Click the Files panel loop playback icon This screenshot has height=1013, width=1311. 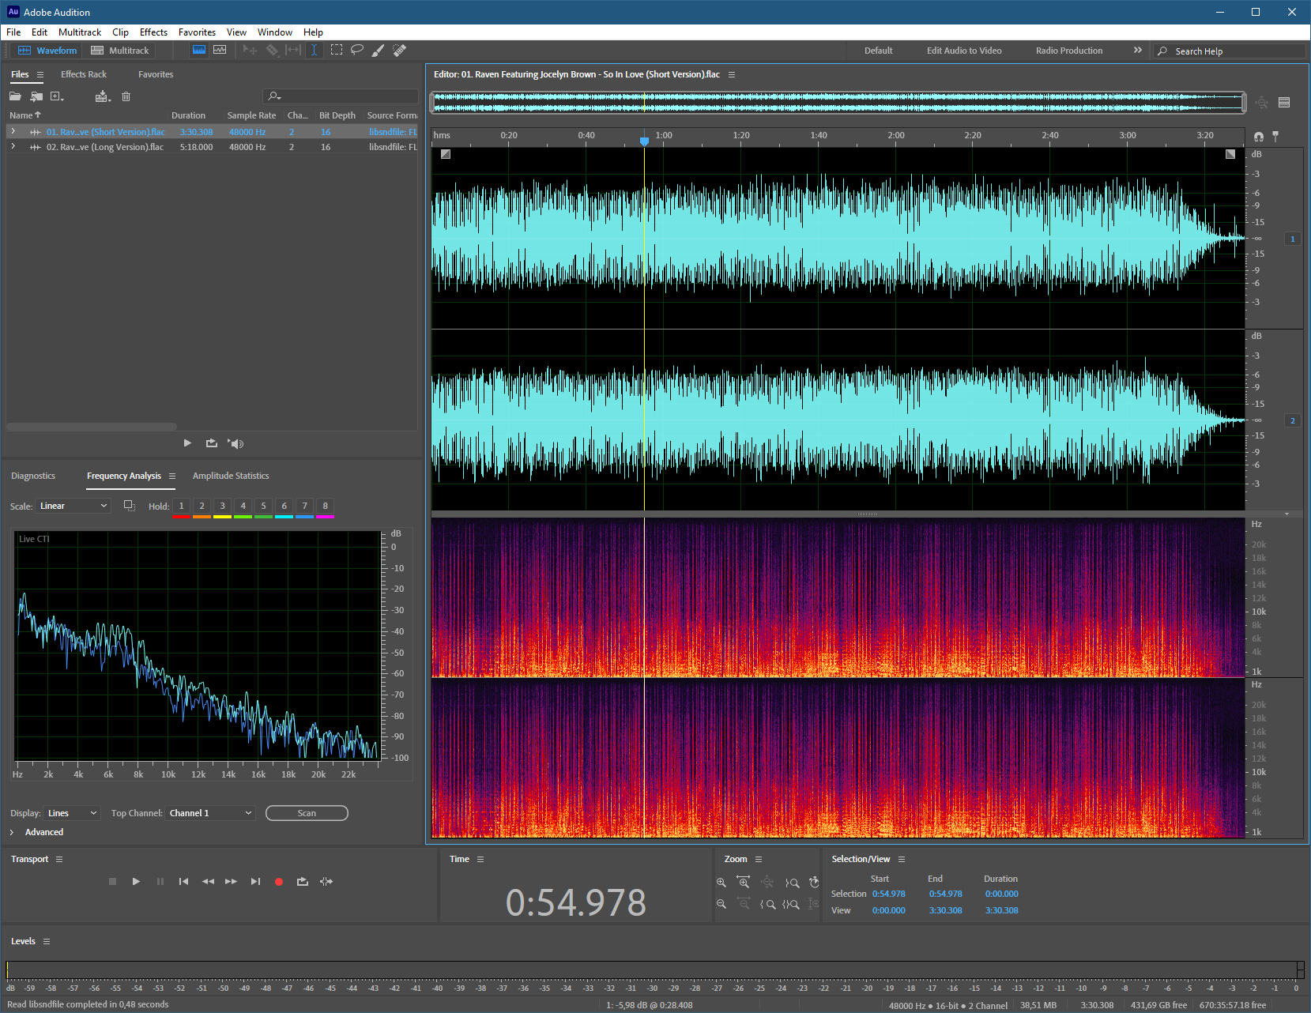211,443
